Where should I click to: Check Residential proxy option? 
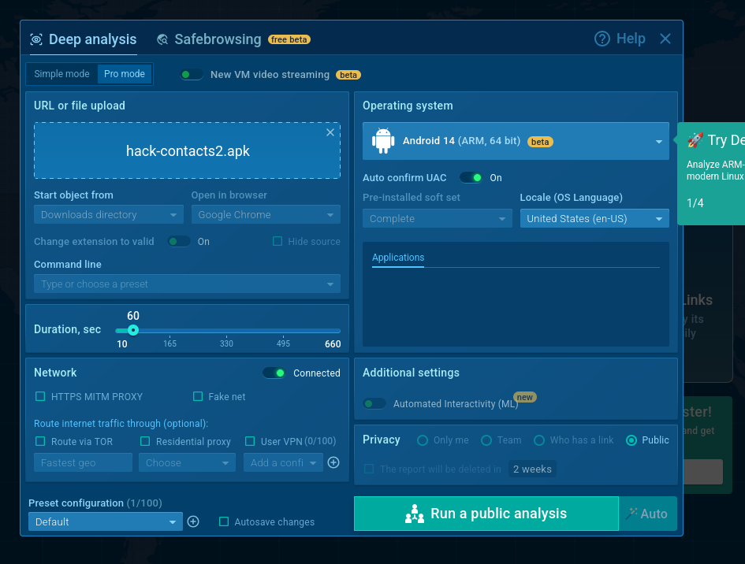pyautogui.click(x=145, y=442)
